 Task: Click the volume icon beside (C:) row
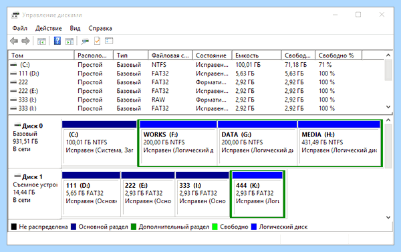coord(13,65)
